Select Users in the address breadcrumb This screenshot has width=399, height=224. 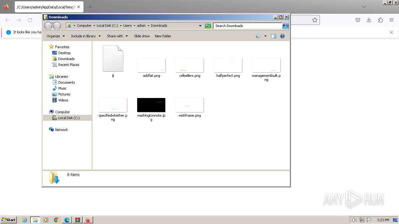[x=127, y=26]
